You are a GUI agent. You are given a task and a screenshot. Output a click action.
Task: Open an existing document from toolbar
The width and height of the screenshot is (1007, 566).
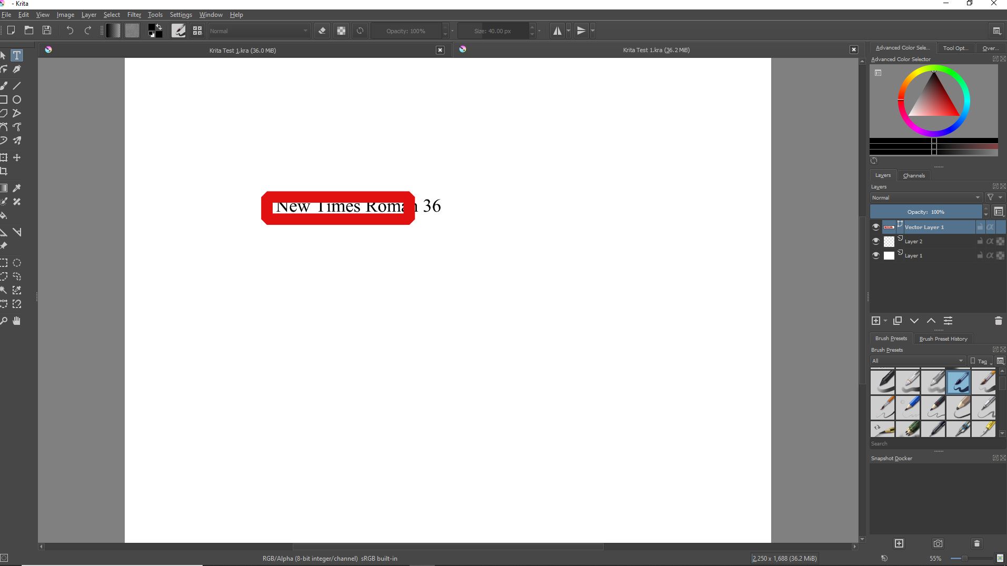click(29, 31)
